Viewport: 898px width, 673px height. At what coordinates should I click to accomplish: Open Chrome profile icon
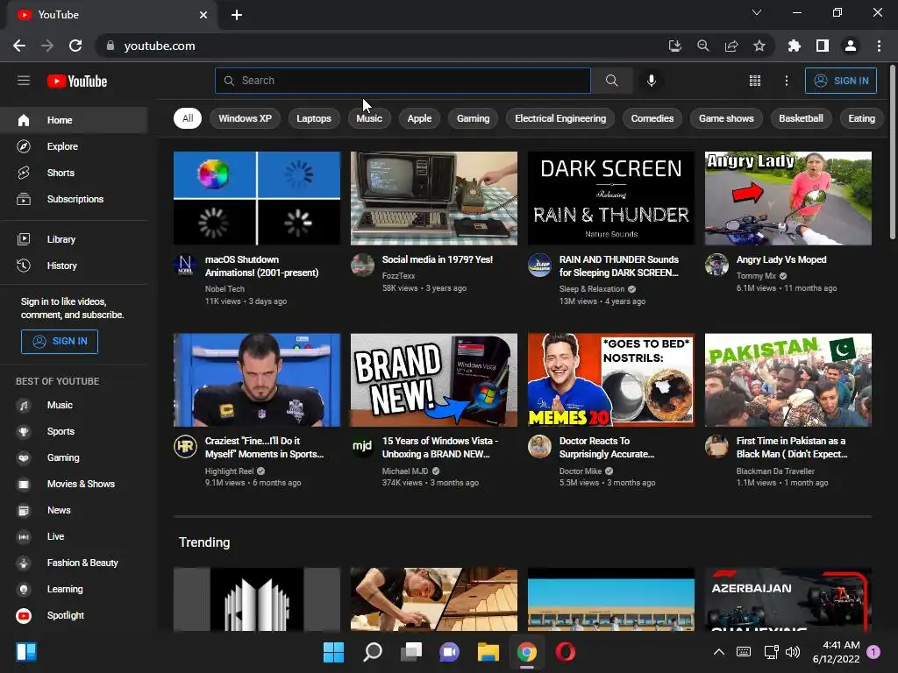[x=851, y=46]
